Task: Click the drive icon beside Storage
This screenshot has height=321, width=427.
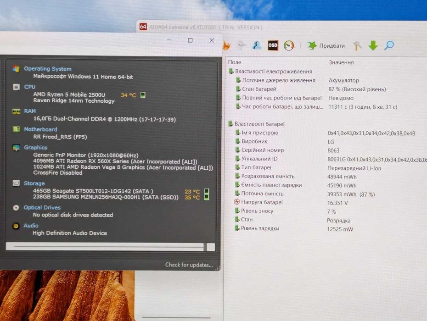Action: [16, 183]
